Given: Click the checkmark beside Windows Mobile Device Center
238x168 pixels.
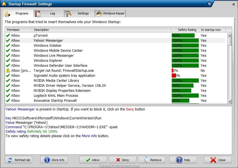Looking at the screenshot, I should point(8,51).
